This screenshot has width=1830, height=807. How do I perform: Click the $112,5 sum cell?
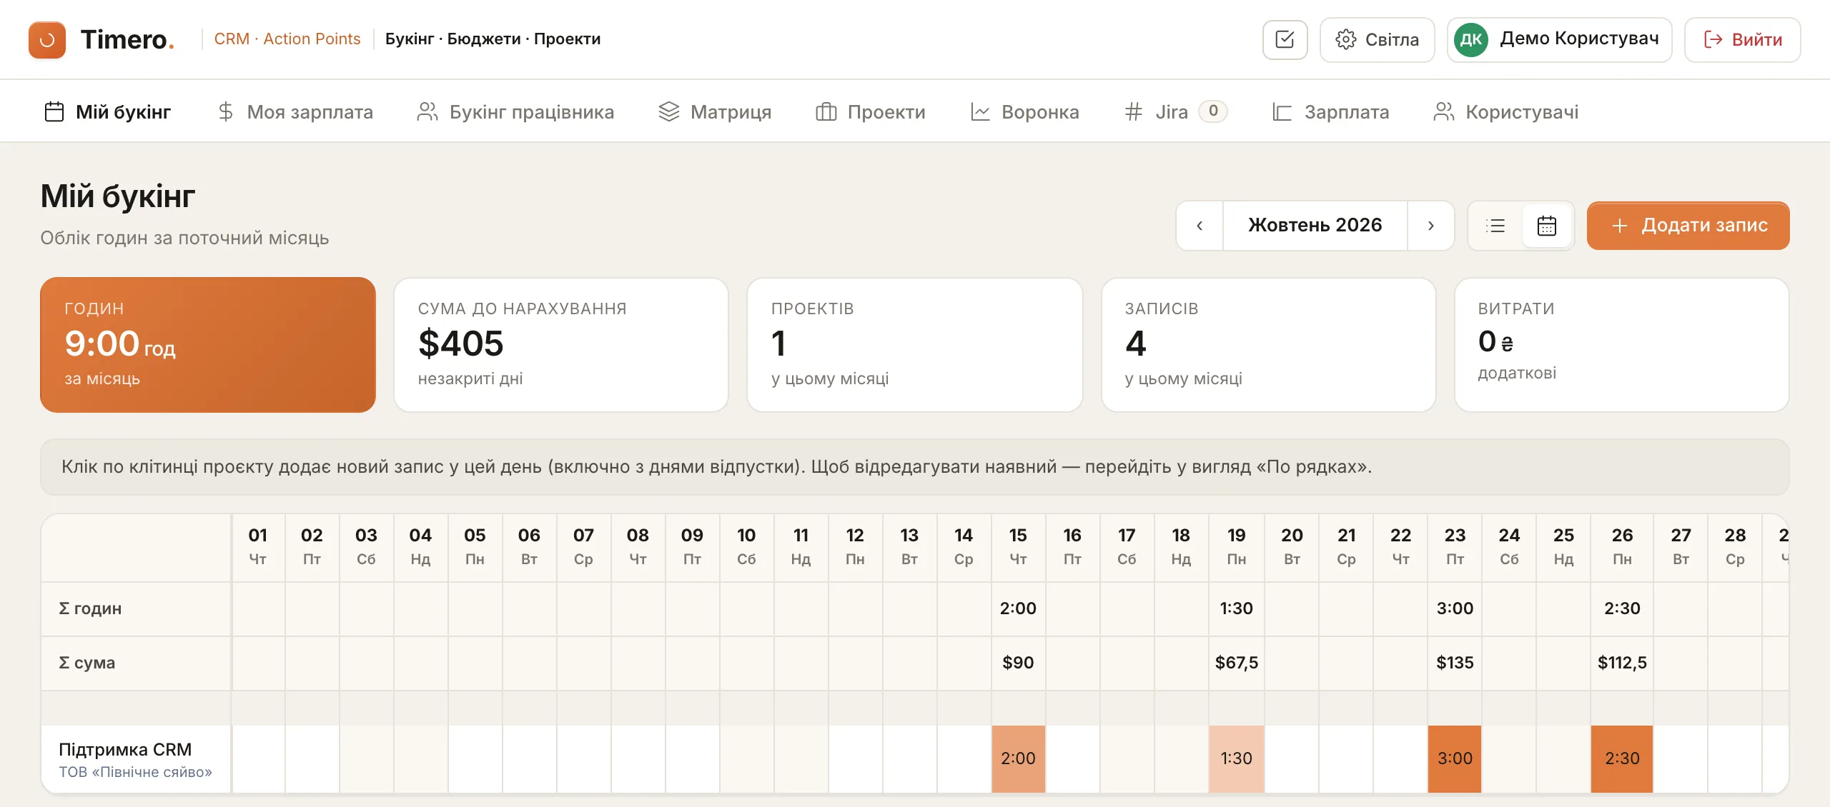1622,663
